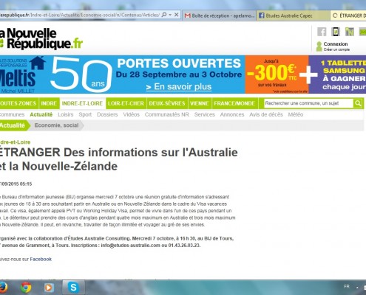Open the mobile phone icon in header
Image resolution: width=366 pixels, height=295 pixels.
(x=336, y=32)
